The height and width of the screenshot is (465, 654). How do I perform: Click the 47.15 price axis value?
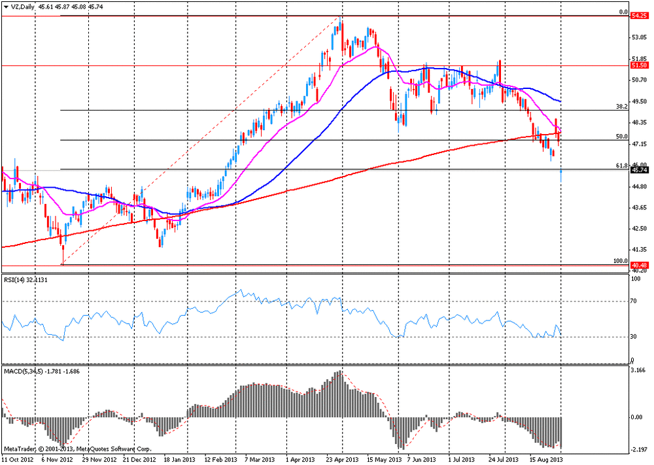639,144
